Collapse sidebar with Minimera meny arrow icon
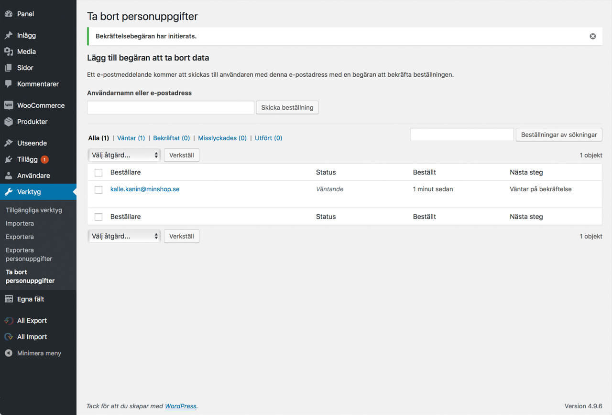This screenshot has width=612, height=415. (9, 353)
